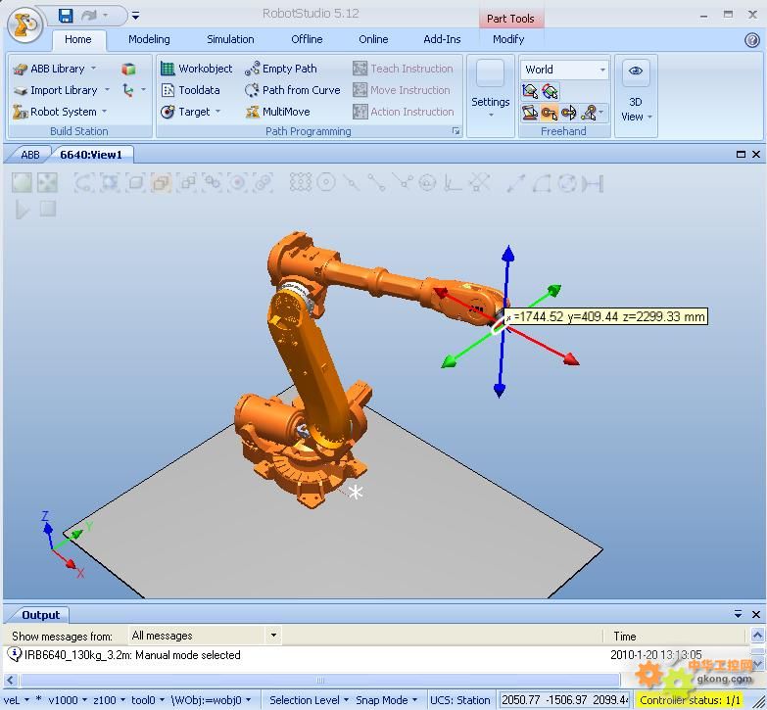767x710 pixels.
Task: Toggle the snap center circle icon
Action: click(x=326, y=183)
